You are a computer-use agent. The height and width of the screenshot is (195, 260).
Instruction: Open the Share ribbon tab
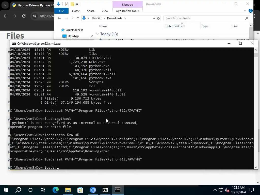tap(91, 11)
